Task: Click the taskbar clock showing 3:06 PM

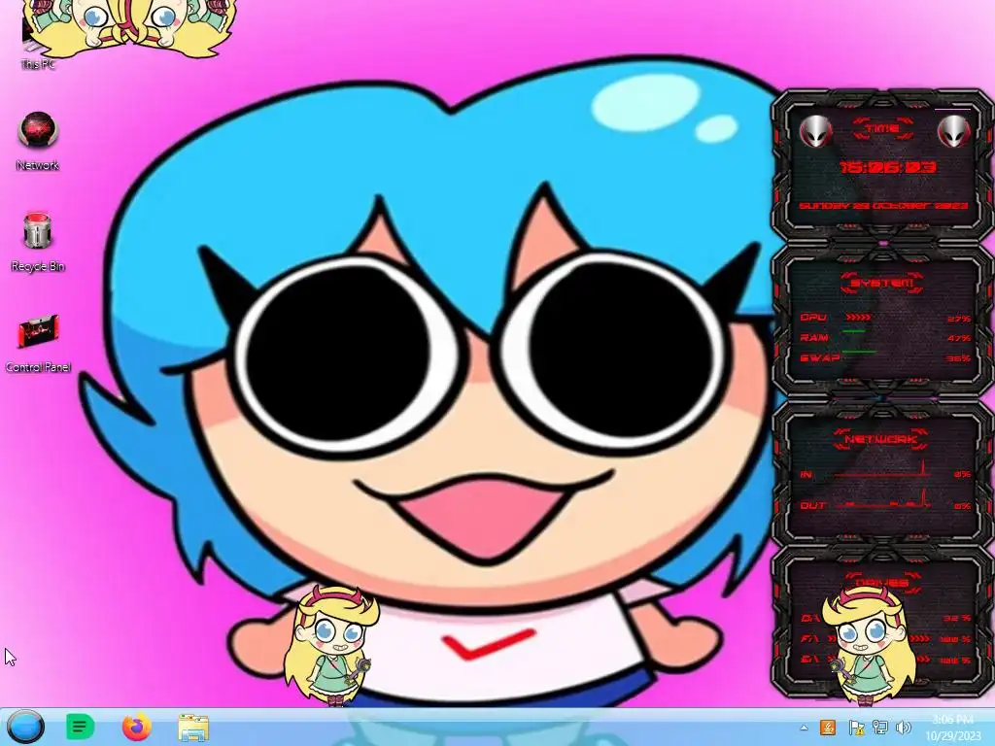Action: click(x=953, y=728)
